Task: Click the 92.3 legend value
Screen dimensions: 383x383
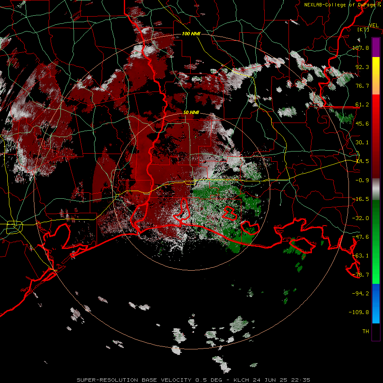Action: coord(362,67)
